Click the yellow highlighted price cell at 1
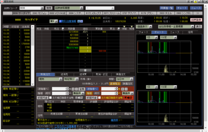 (x=86, y=48)
